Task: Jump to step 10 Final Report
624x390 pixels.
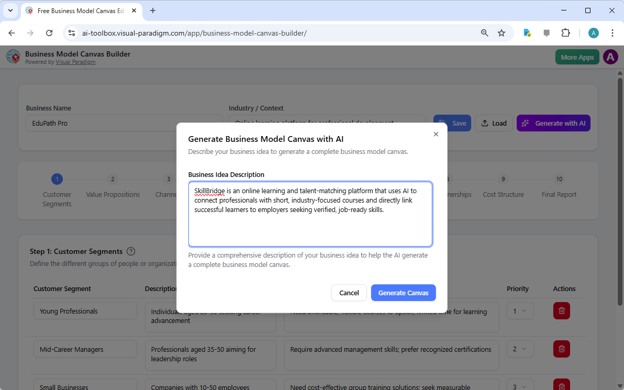Action: (559, 180)
